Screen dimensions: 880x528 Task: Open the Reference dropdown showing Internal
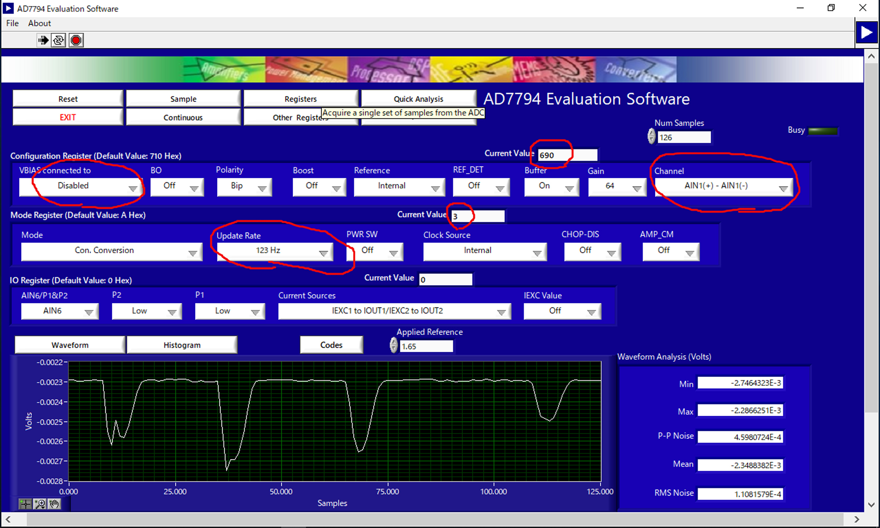[400, 186]
